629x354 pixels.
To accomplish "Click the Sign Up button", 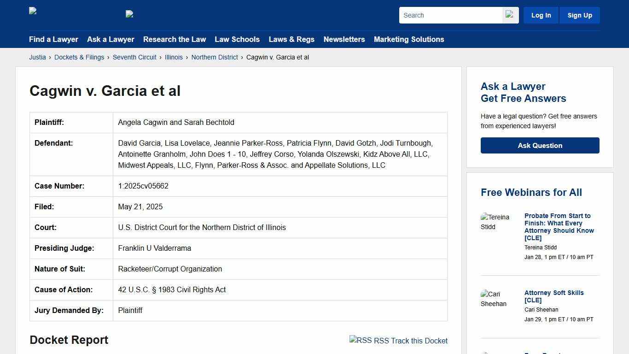I will click(579, 15).
